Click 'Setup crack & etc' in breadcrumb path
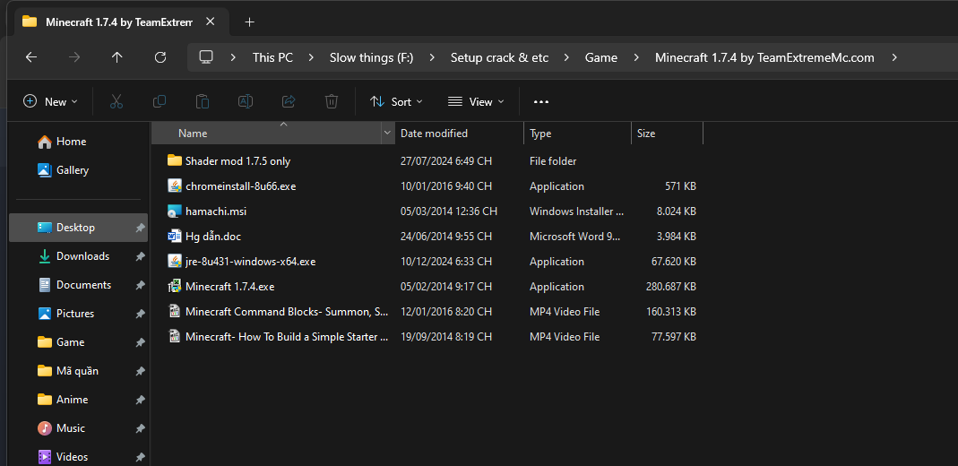 pos(499,57)
